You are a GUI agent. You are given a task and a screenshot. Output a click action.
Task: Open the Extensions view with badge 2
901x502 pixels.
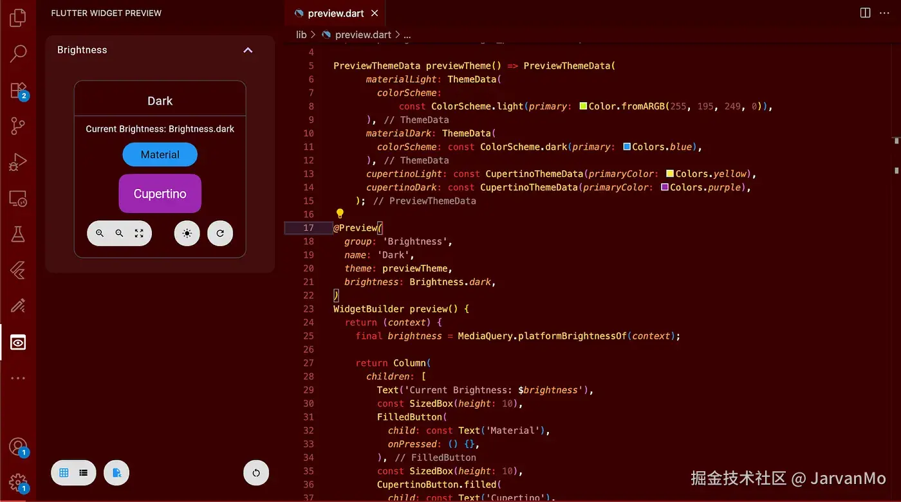coord(18,90)
